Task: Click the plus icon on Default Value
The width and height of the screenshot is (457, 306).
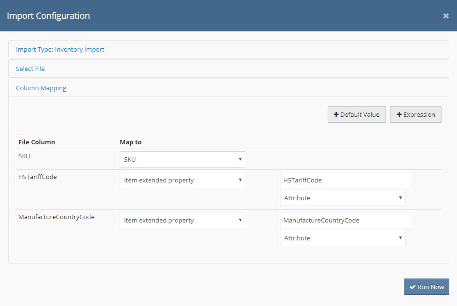Action: (336, 115)
